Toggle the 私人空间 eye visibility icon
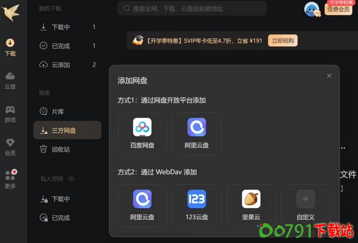The height and width of the screenshot is (243, 358). tap(71, 179)
